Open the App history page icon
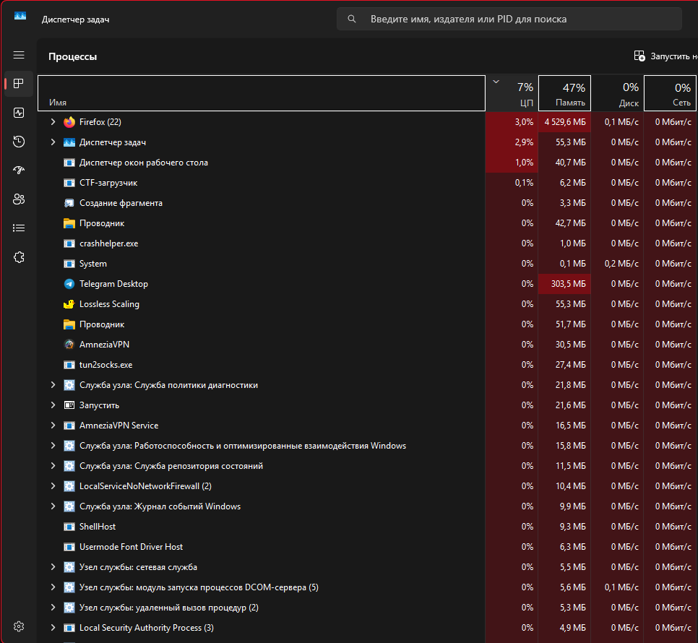This screenshot has width=698, height=643. (x=19, y=142)
